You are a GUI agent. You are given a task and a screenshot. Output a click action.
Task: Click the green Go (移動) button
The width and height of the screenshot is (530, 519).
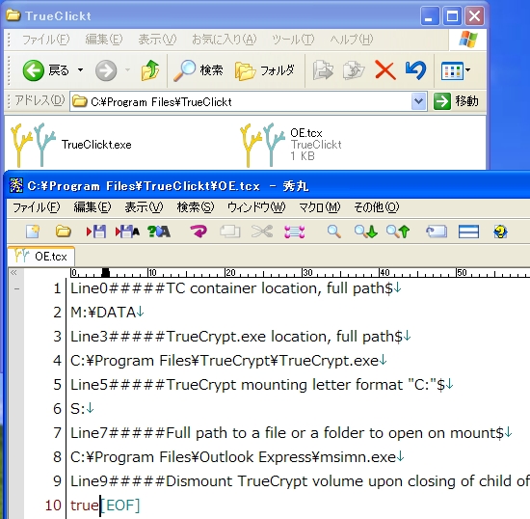457,101
